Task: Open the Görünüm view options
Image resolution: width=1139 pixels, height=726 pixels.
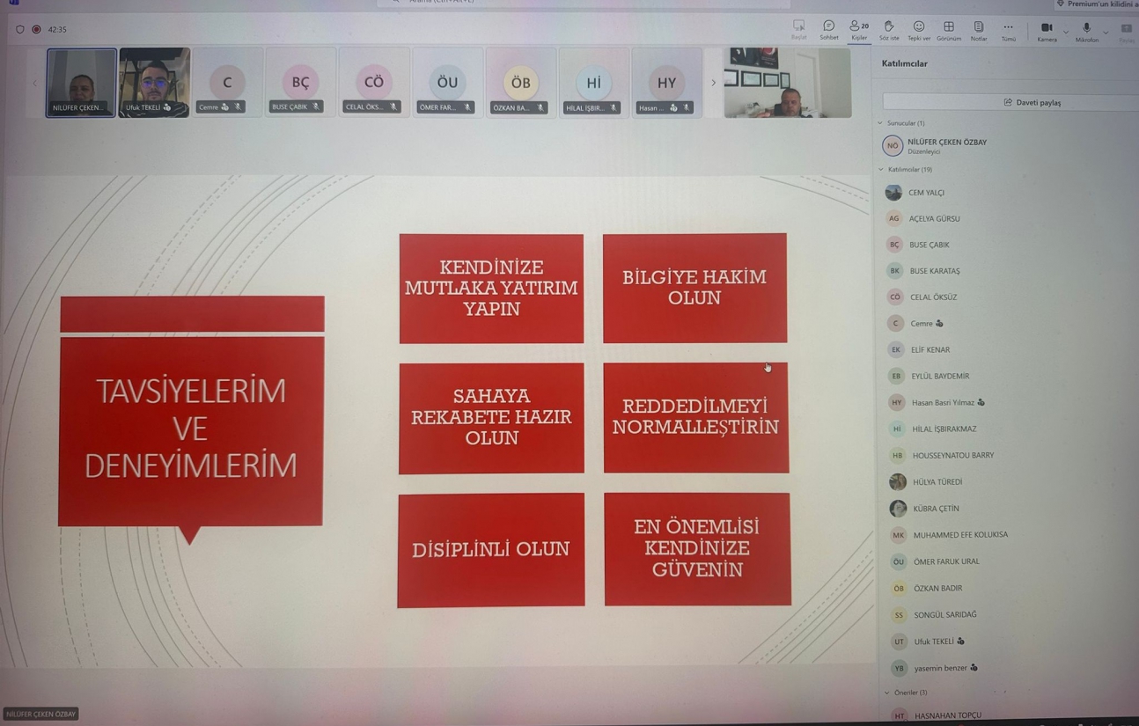Action: 948,29
